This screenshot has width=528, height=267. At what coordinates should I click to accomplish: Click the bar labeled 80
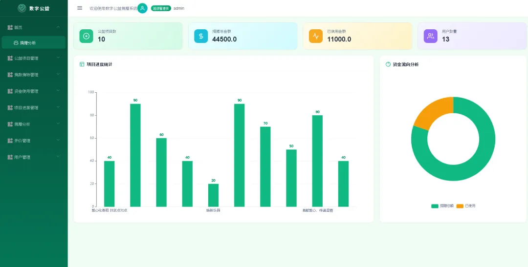pos(317,161)
